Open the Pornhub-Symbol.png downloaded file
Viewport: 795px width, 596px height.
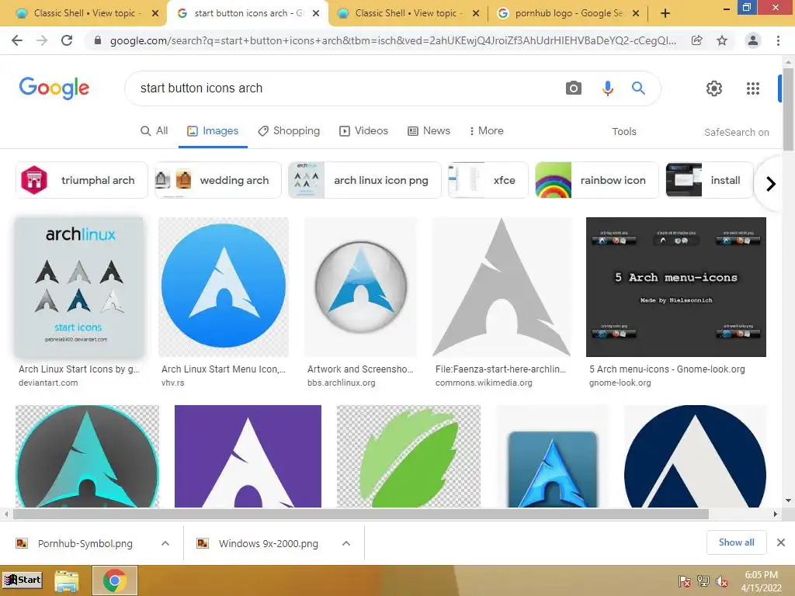85,543
